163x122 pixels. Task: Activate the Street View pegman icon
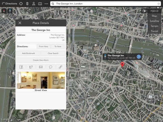tap(10, 11)
